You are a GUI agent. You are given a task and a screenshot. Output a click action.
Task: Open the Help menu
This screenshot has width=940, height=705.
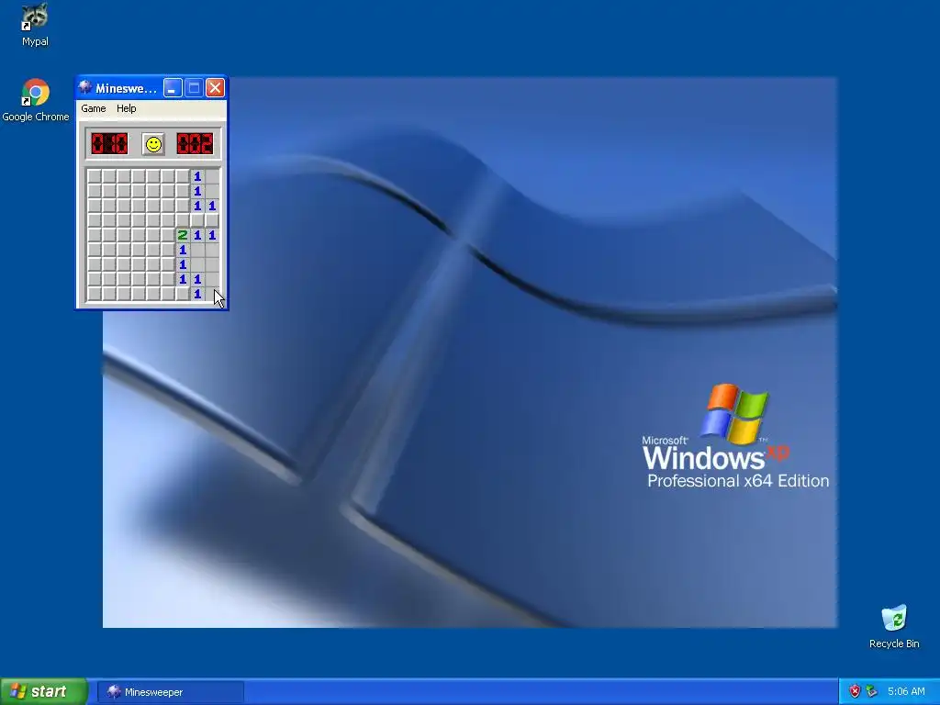[x=126, y=108]
